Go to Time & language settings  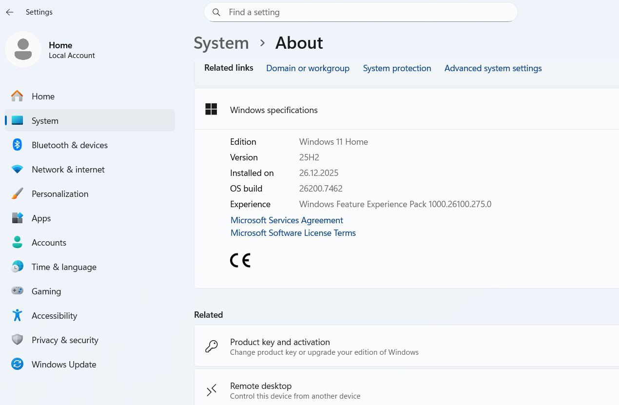click(64, 267)
